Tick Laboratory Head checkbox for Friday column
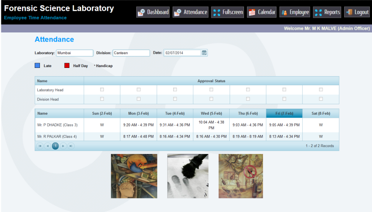 tap(284, 90)
